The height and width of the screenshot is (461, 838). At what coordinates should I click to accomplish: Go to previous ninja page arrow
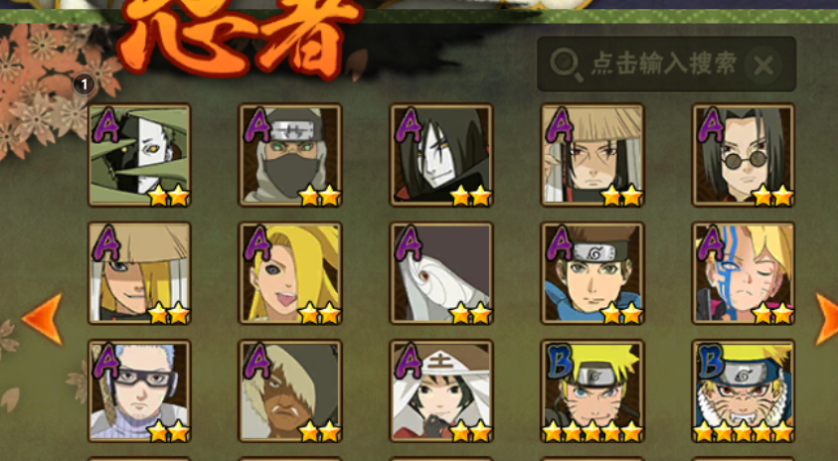[43, 318]
